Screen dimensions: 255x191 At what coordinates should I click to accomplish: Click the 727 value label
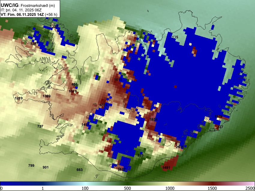[40, 126]
